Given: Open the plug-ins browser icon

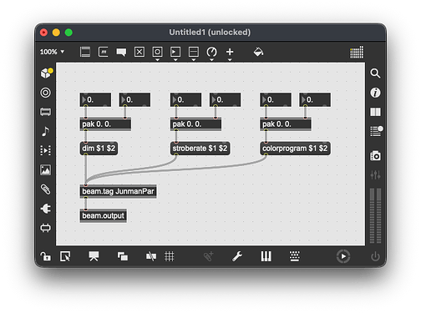Looking at the screenshot, I should click(x=46, y=209).
